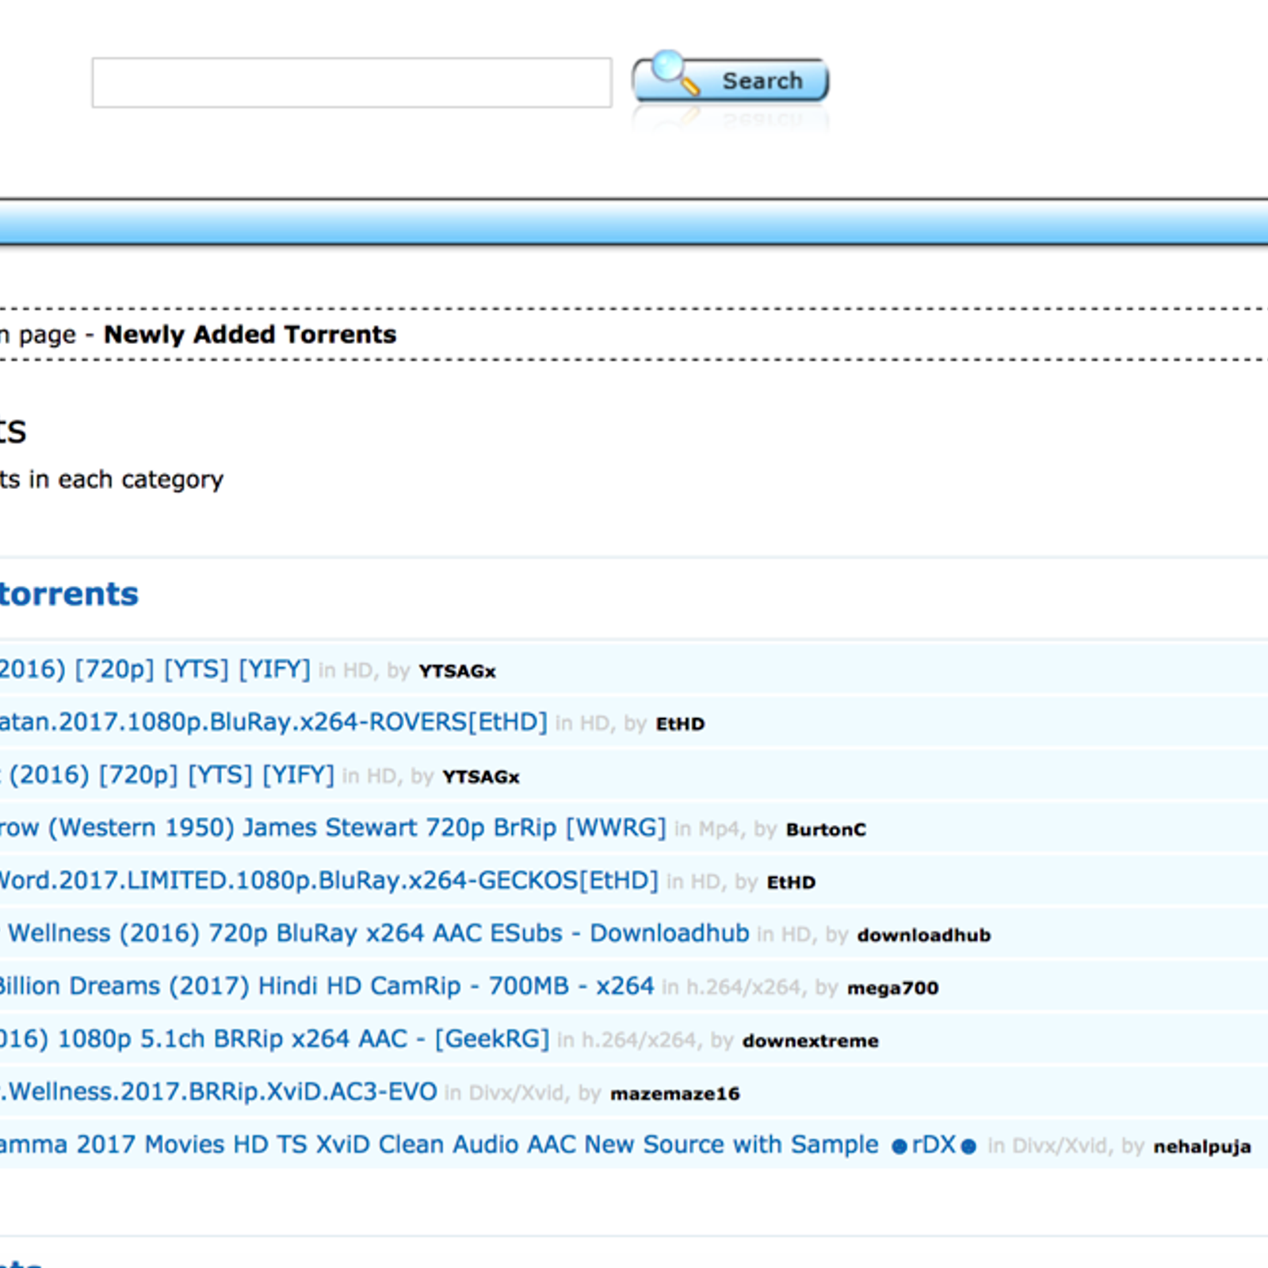This screenshot has height=1268, width=1268.
Task: Open the Wellness.2017.BRRip.XviD.AC3-EVO torrent
Action: pyautogui.click(x=219, y=1092)
